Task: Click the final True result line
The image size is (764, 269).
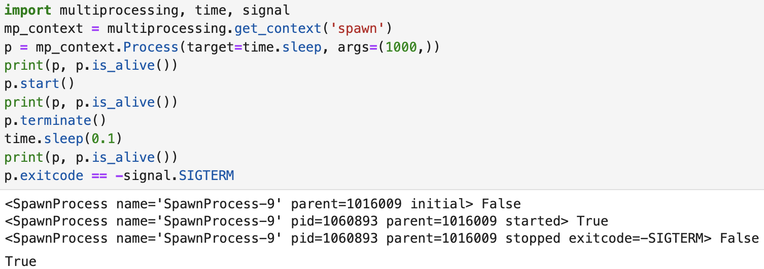Action: (x=21, y=261)
